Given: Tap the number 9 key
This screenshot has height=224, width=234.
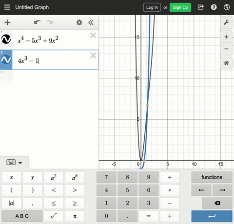Looking at the screenshot, I should point(149,177).
